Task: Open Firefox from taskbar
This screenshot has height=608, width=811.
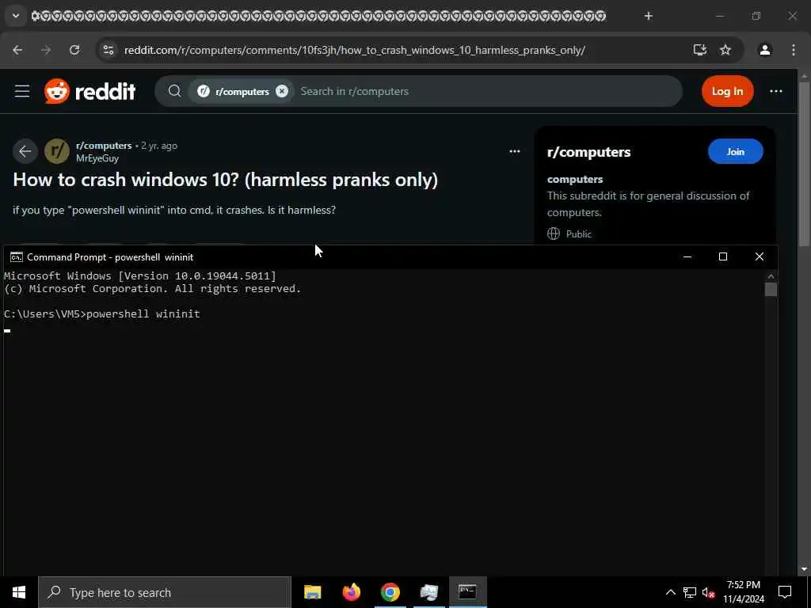Action: [352, 592]
